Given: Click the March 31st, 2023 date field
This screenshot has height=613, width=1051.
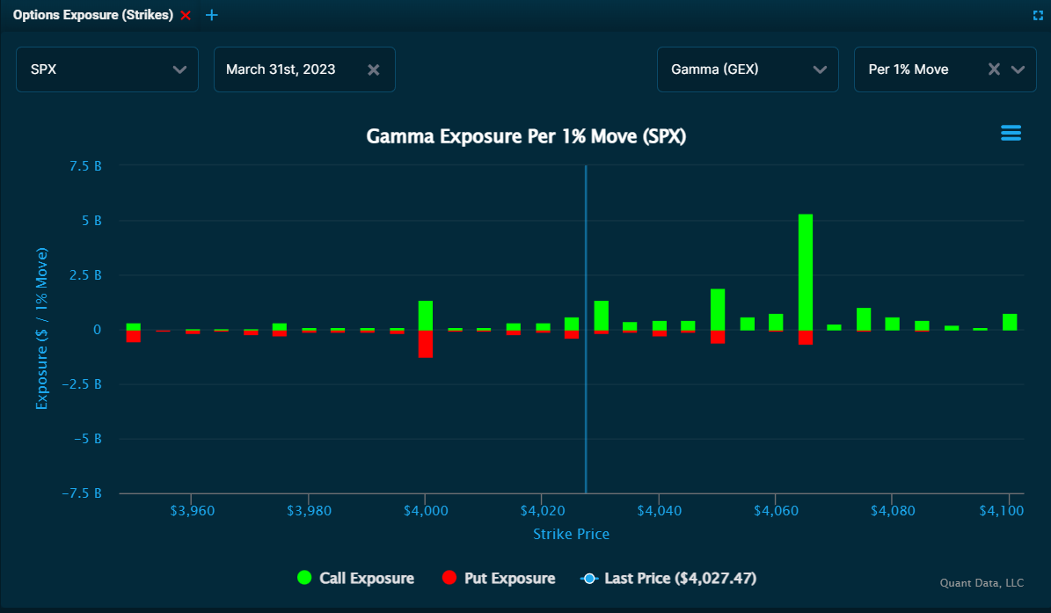Looking at the screenshot, I should coord(304,69).
